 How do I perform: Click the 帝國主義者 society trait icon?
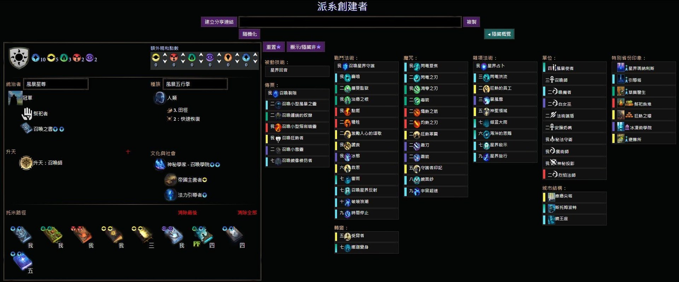point(171,180)
